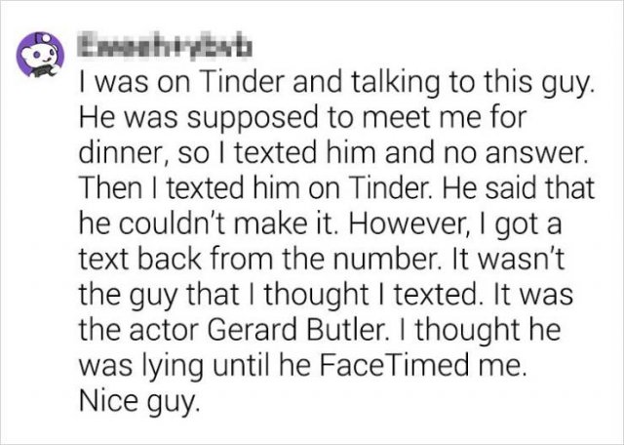Click the phrase 'text back' in the comment
Screen dimensions: 624x445
coord(140,259)
